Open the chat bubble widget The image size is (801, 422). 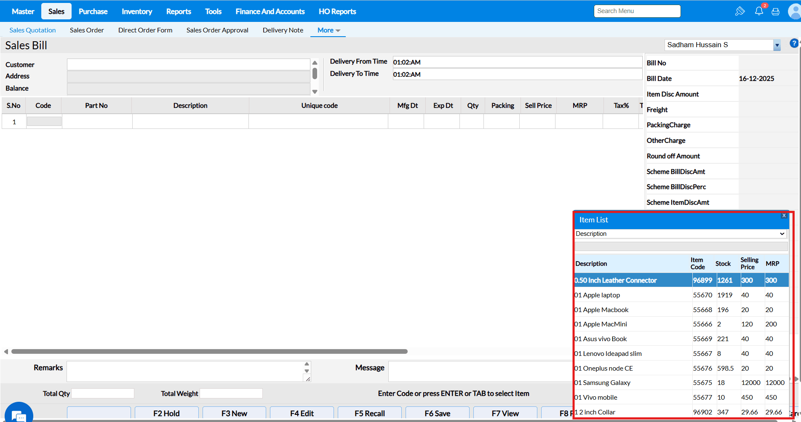tap(19, 414)
